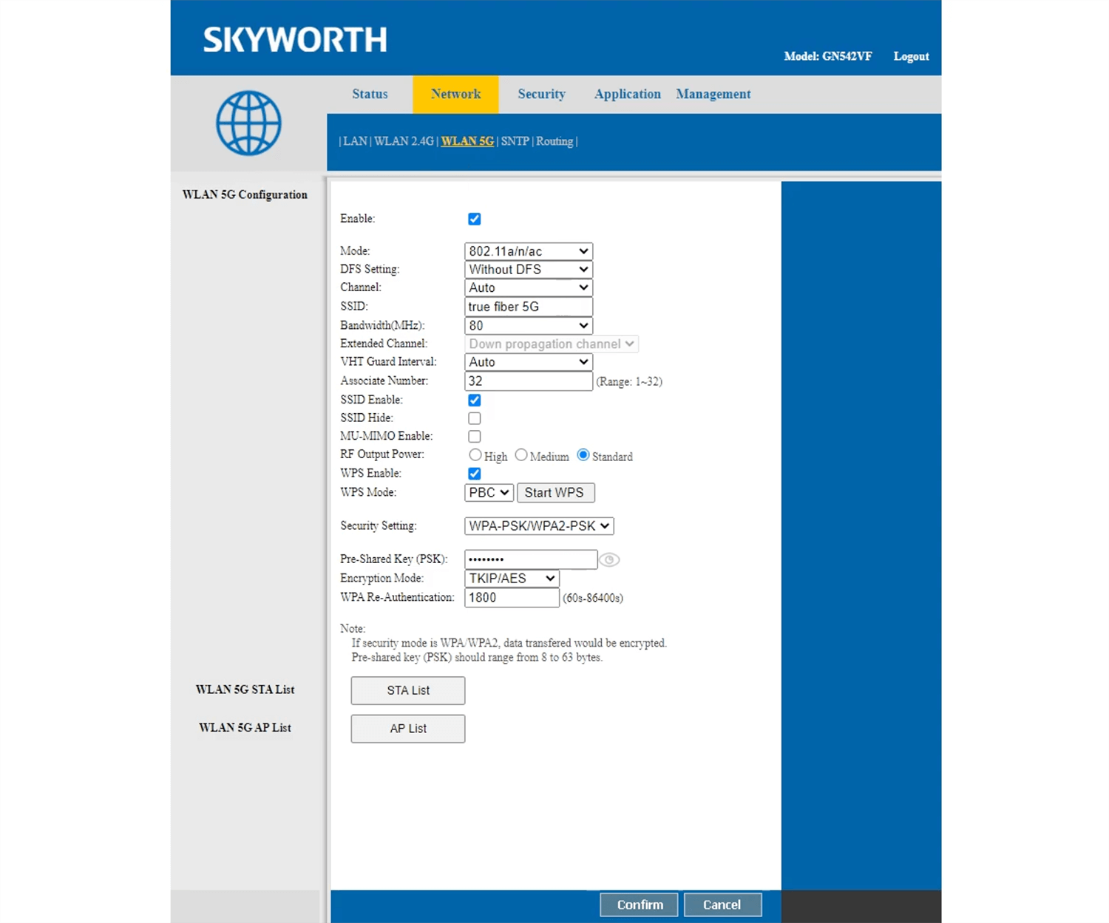1109x923 pixels.
Task: Switch to the Security tab
Action: pyautogui.click(x=541, y=95)
